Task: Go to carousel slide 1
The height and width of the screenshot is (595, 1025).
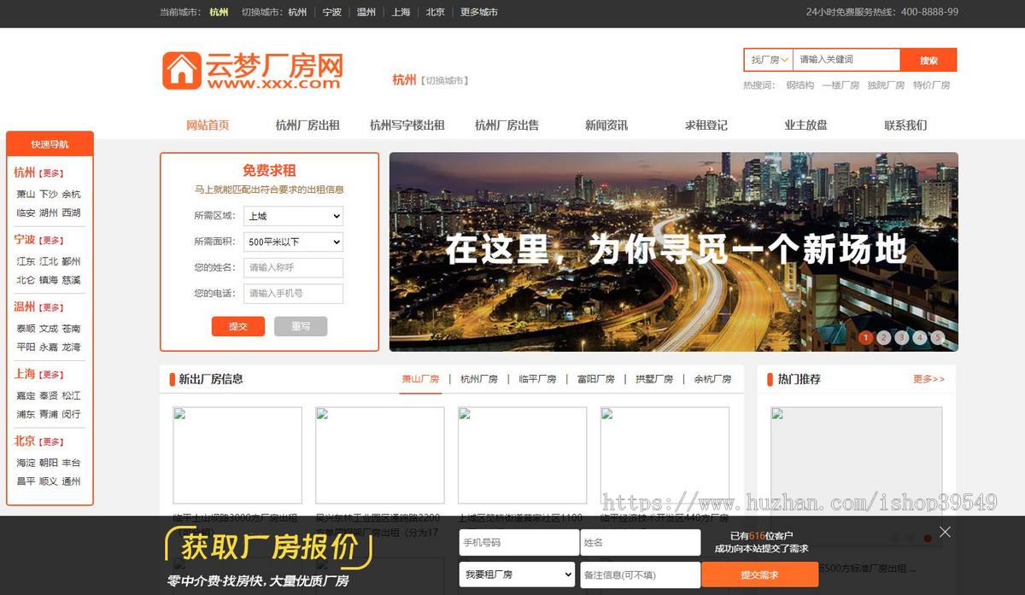Action: coord(865,337)
